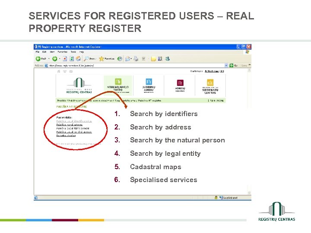Click the green Go button
This screenshot has width=311, height=233.
[x=233, y=66]
